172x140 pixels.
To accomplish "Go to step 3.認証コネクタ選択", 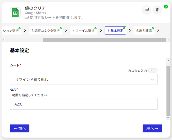I will click(x=46, y=31).
